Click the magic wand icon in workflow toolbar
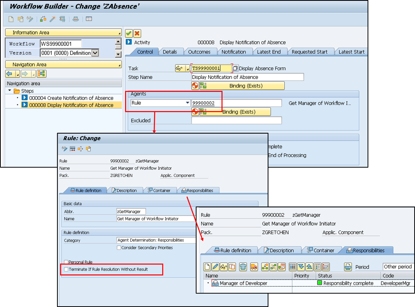The width and height of the screenshot is (415, 307). click(53, 19)
